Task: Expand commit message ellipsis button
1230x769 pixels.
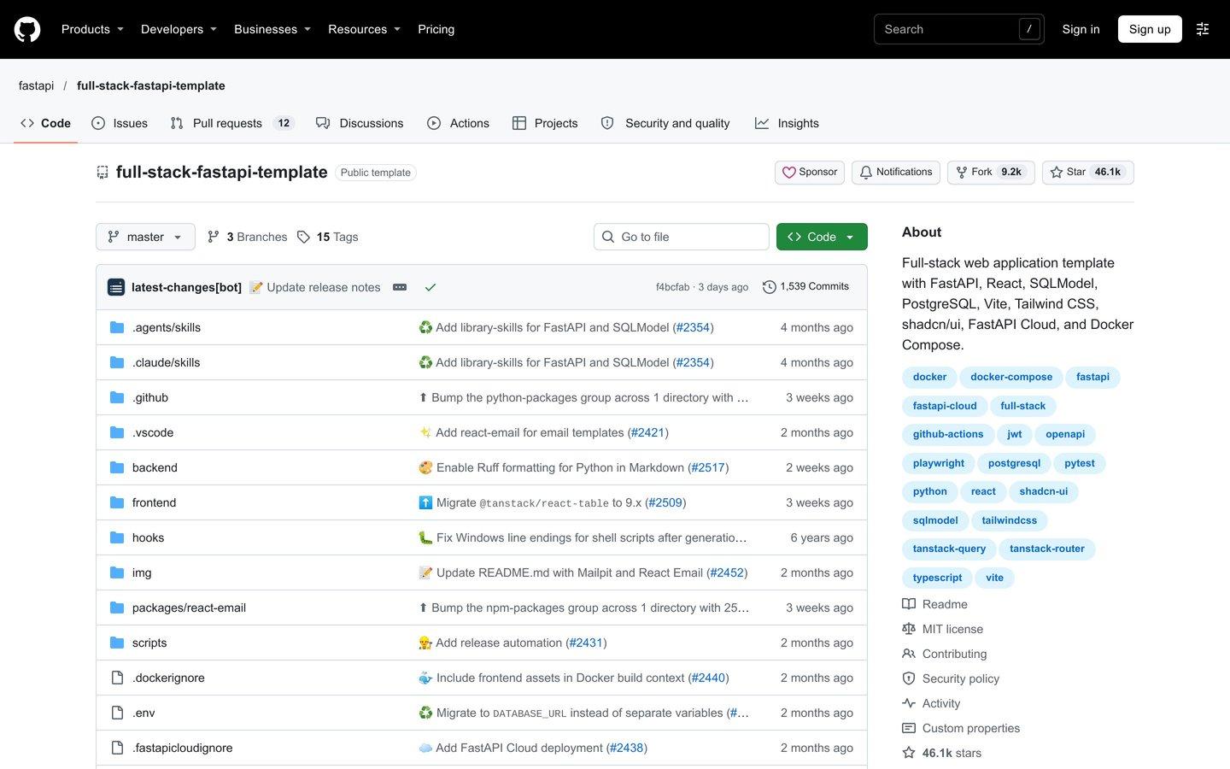Action: [400, 287]
